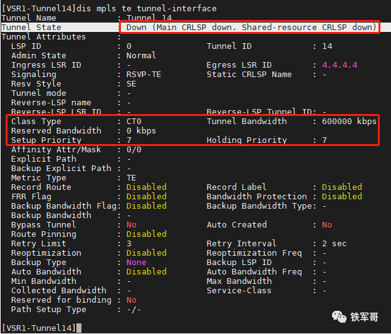Click Tunnel Bandwidth value '600000 kbps'

point(349,121)
